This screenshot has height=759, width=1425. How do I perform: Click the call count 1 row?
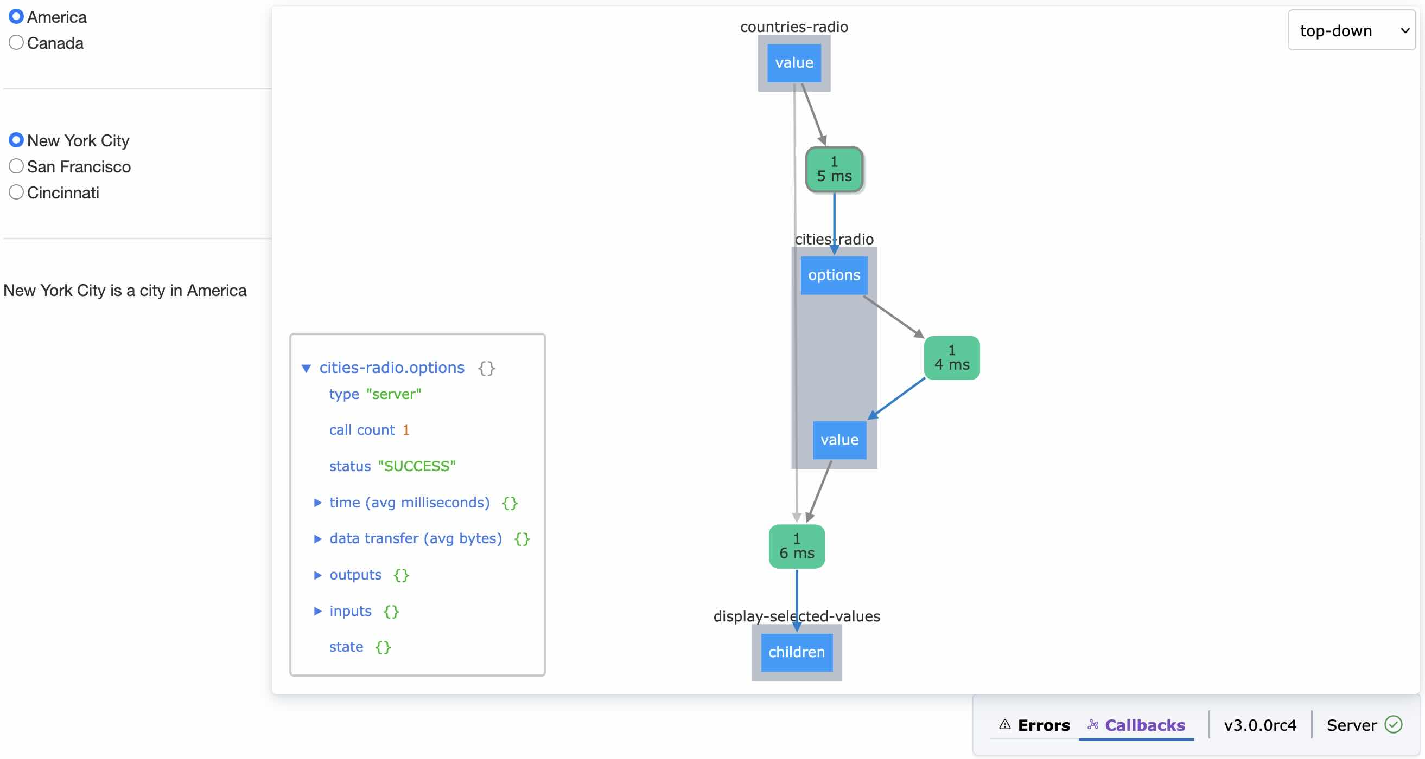pos(369,430)
